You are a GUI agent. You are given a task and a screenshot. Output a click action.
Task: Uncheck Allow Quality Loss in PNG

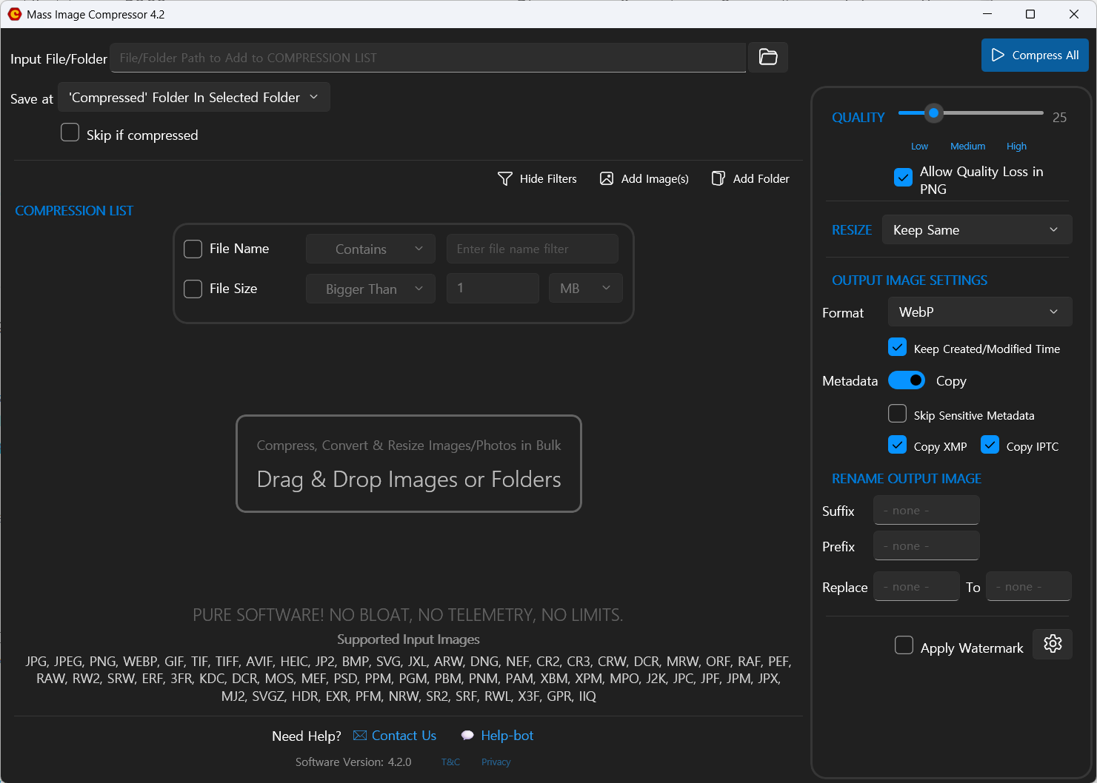pyautogui.click(x=903, y=178)
